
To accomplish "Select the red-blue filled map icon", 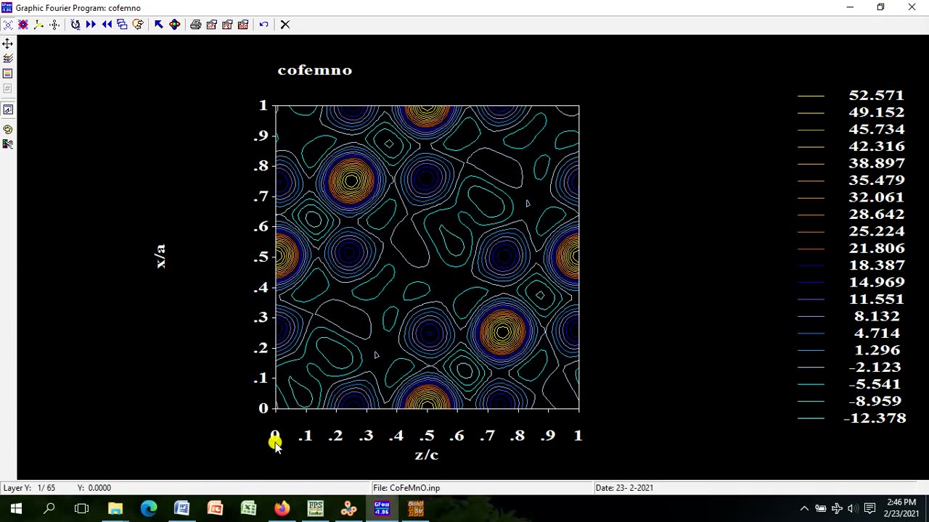I will (x=23, y=25).
